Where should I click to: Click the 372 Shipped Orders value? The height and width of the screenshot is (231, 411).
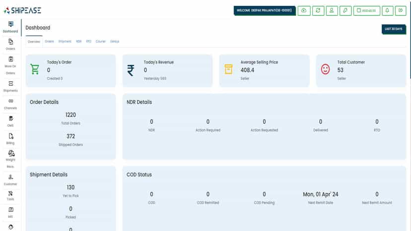pyautogui.click(x=71, y=136)
